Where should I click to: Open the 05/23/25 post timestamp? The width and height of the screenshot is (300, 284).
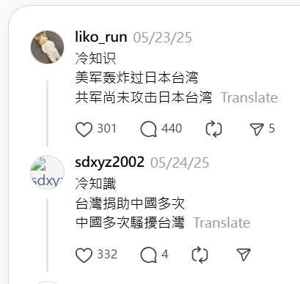[163, 38]
